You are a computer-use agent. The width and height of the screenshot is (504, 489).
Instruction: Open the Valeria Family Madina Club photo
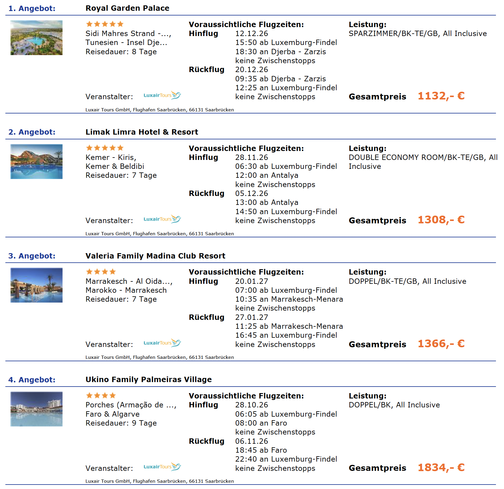(x=36, y=285)
